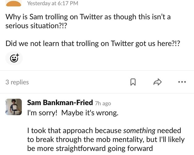Image resolution: width=194 pixels, height=155 pixels.
Task: Share the message using the forward arrow
Action: click(158, 82)
